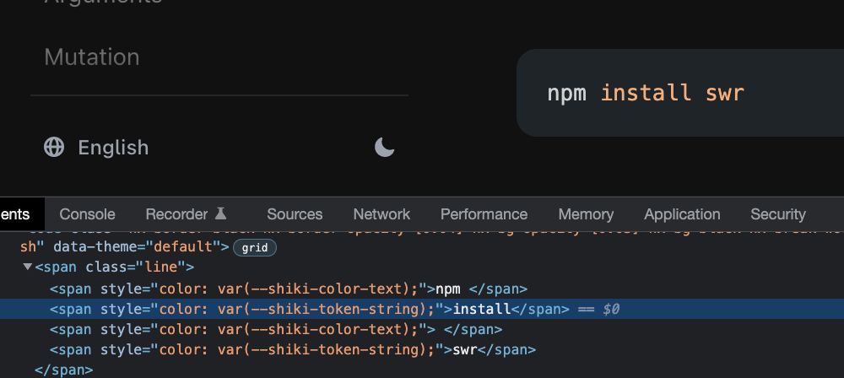Select the span containing npm text
This screenshot has height=378, width=844.
[289, 289]
